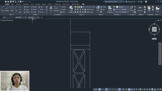This screenshot has height=91, width=162.
Task: Switch to the Insert ribbon tab
Action: click(12, 4)
